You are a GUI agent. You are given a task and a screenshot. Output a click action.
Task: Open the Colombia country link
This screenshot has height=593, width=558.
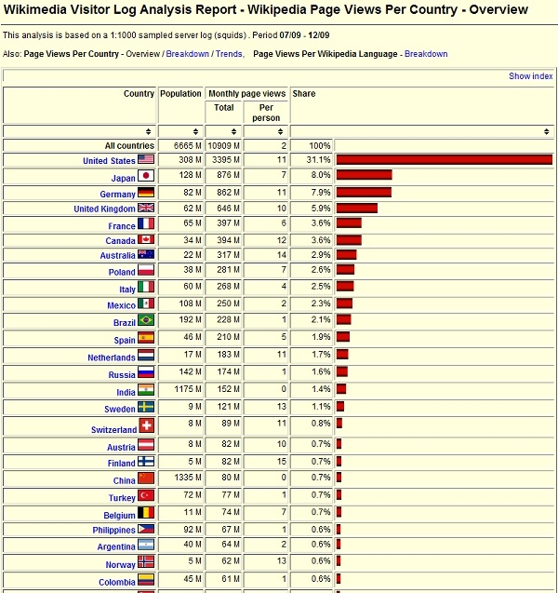(x=117, y=582)
